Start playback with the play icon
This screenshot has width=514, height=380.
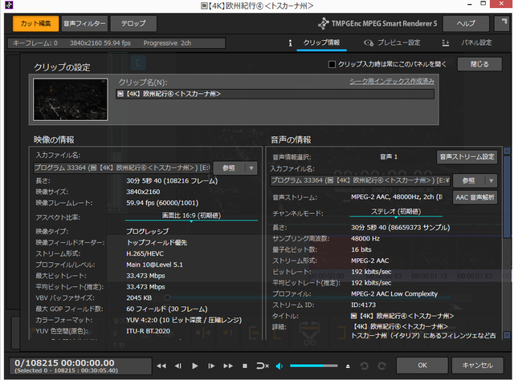click(x=194, y=366)
